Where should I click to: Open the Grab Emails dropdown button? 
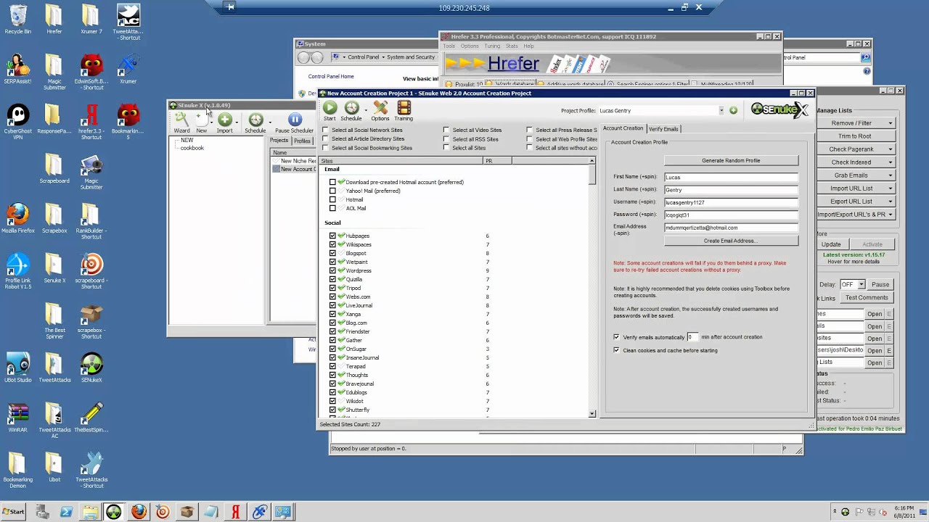click(x=855, y=175)
